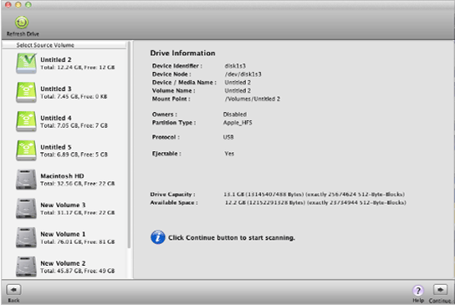Click the Ejectable value Yes
Viewport: 455px width, 305px height.
click(229, 154)
